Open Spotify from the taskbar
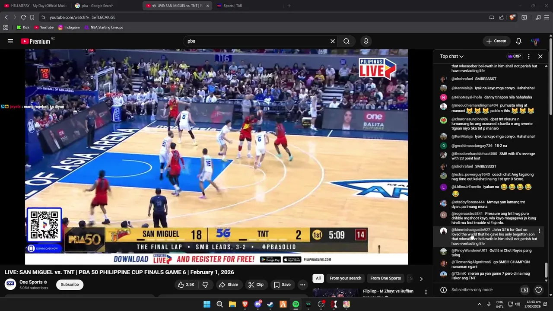This screenshot has width=553, height=311. (x=296, y=304)
